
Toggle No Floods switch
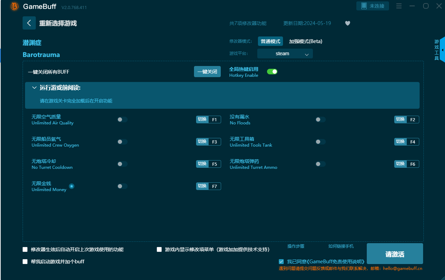click(x=321, y=120)
